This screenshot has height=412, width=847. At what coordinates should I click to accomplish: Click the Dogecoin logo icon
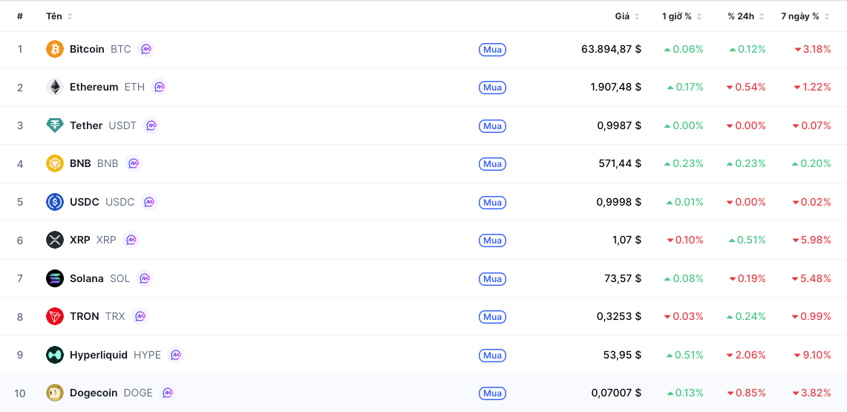coord(54,393)
